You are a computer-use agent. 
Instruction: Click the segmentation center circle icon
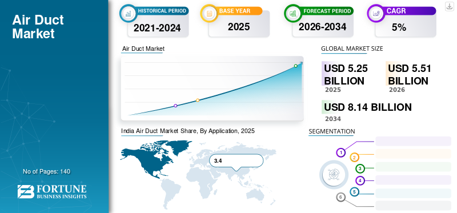(x=334, y=175)
